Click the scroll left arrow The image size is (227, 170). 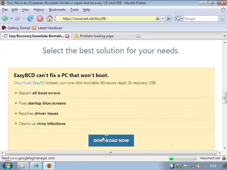pyautogui.click(x=2, y=153)
